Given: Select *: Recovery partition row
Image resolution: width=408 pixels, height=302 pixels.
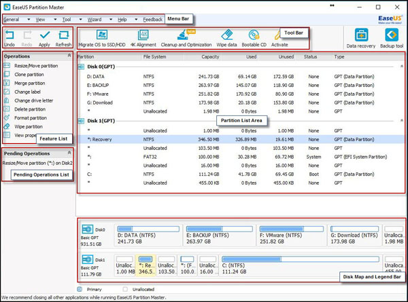Looking at the screenshot, I should click(x=241, y=139).
